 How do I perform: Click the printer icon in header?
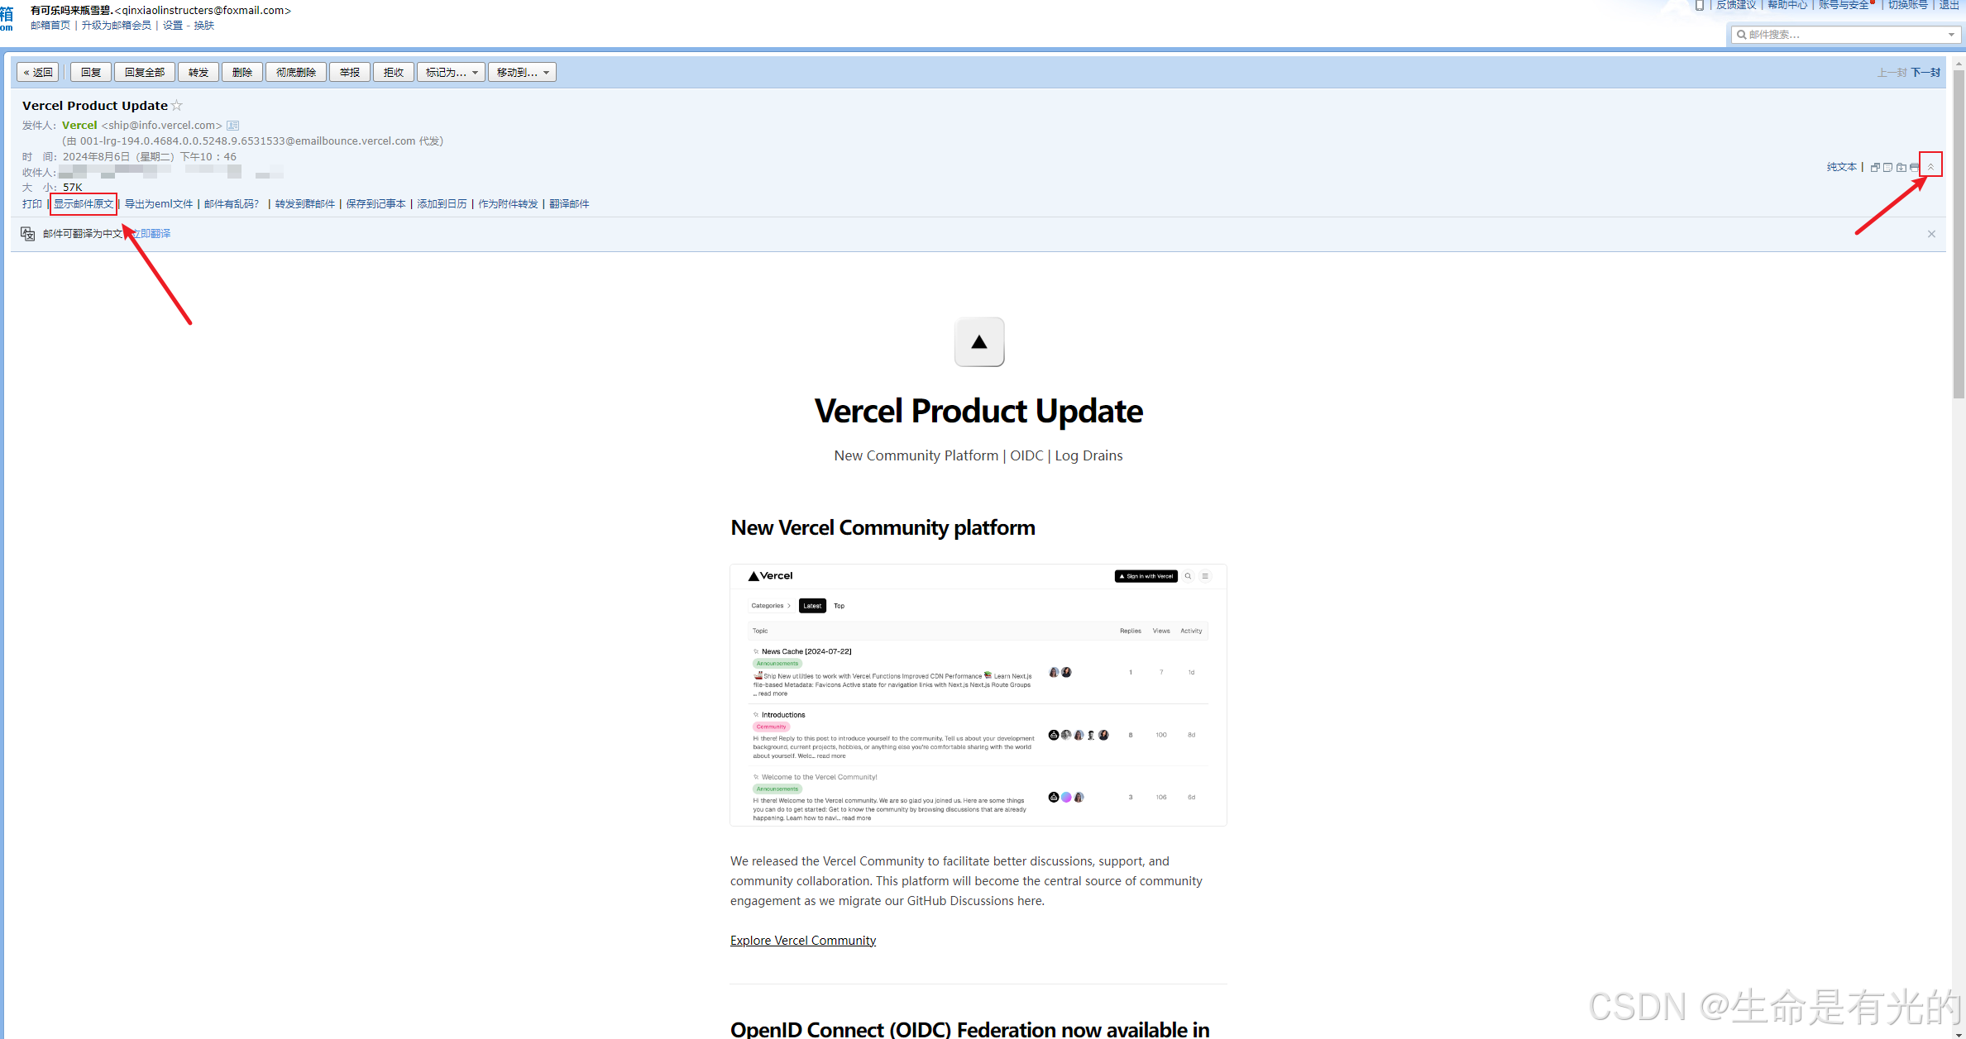(x=1914, y=167)
